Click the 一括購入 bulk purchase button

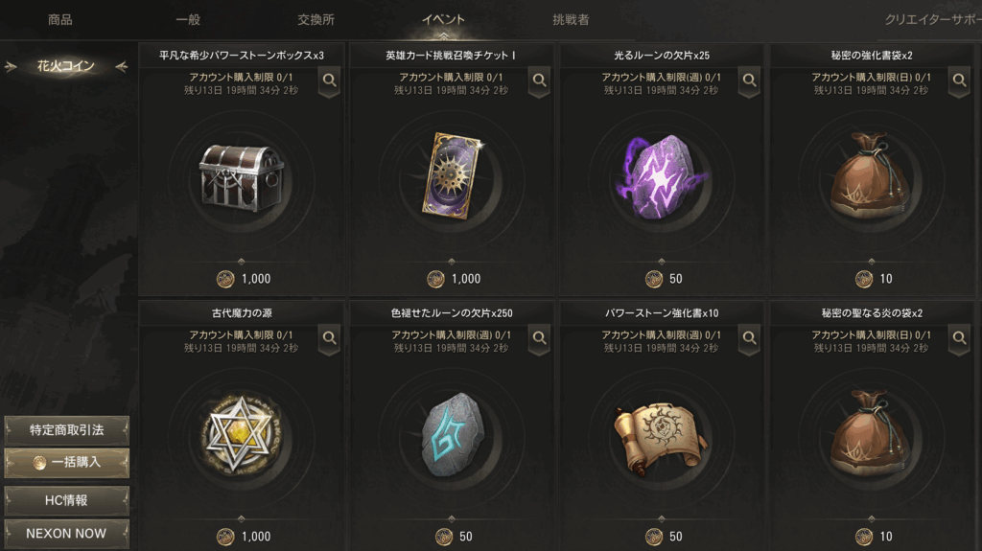click(x=67, y=463)
